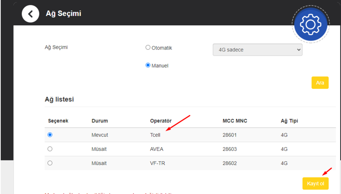
Task: Open the settings gear icon
Action: [x=310, y=24]
